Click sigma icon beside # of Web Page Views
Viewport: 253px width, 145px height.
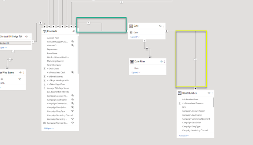[x=44, y=84]
